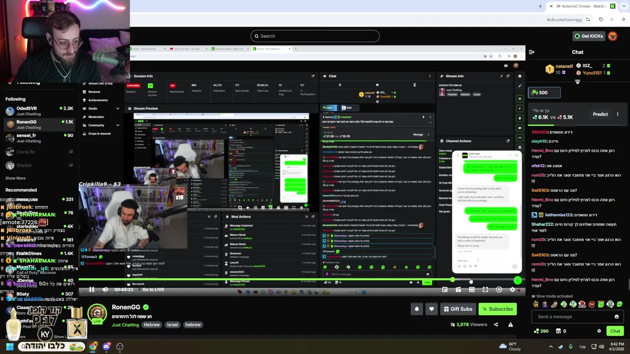Insert the last green smiley emote
This screenshot has height=354, width=630.
point(620,304)
